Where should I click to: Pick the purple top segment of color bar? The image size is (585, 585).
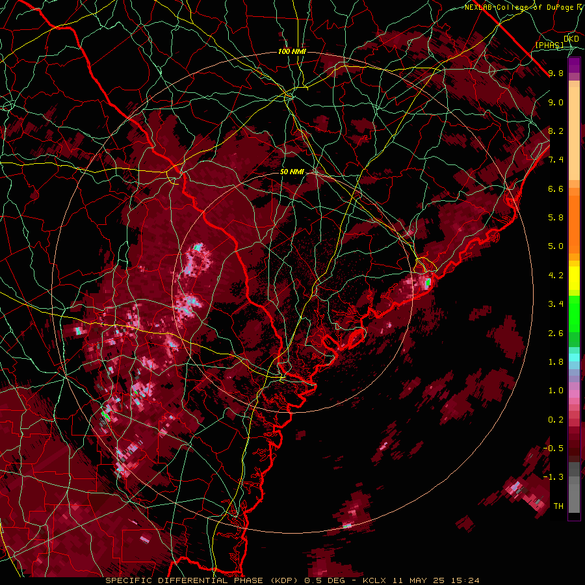[574, 66]
